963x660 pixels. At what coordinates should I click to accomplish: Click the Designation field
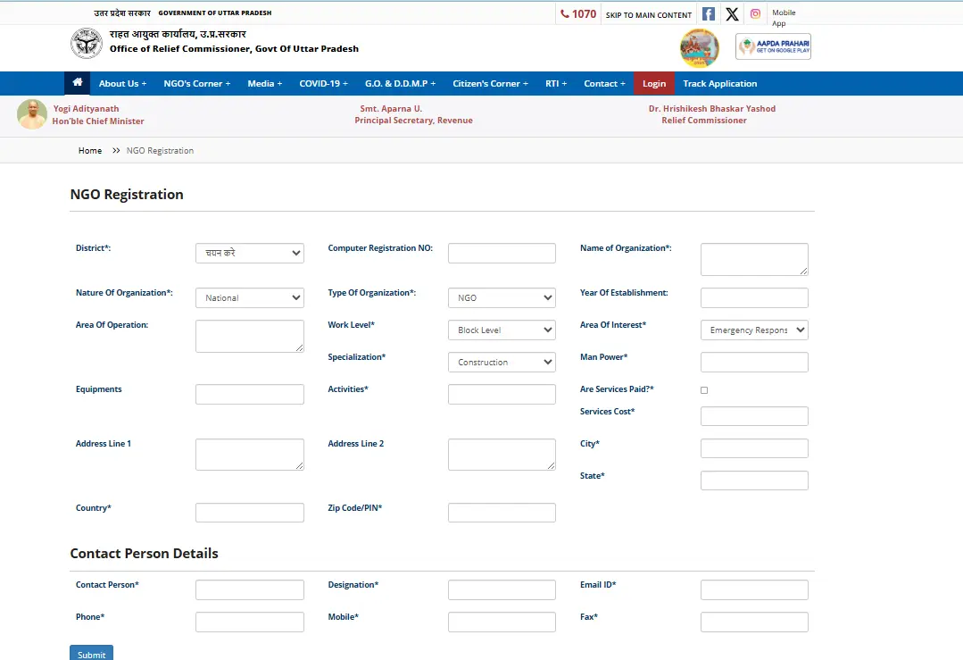502,590
